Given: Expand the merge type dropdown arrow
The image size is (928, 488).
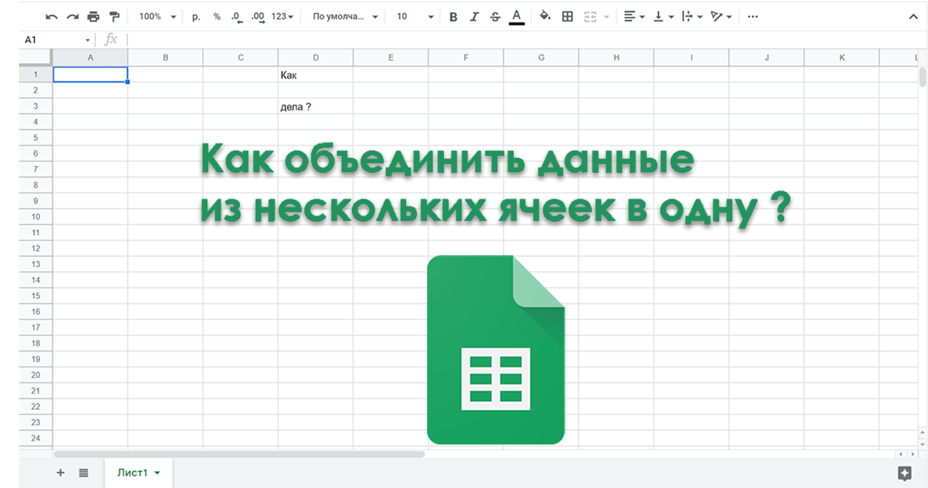Looking at the screenshot, I should pos(606,16).
